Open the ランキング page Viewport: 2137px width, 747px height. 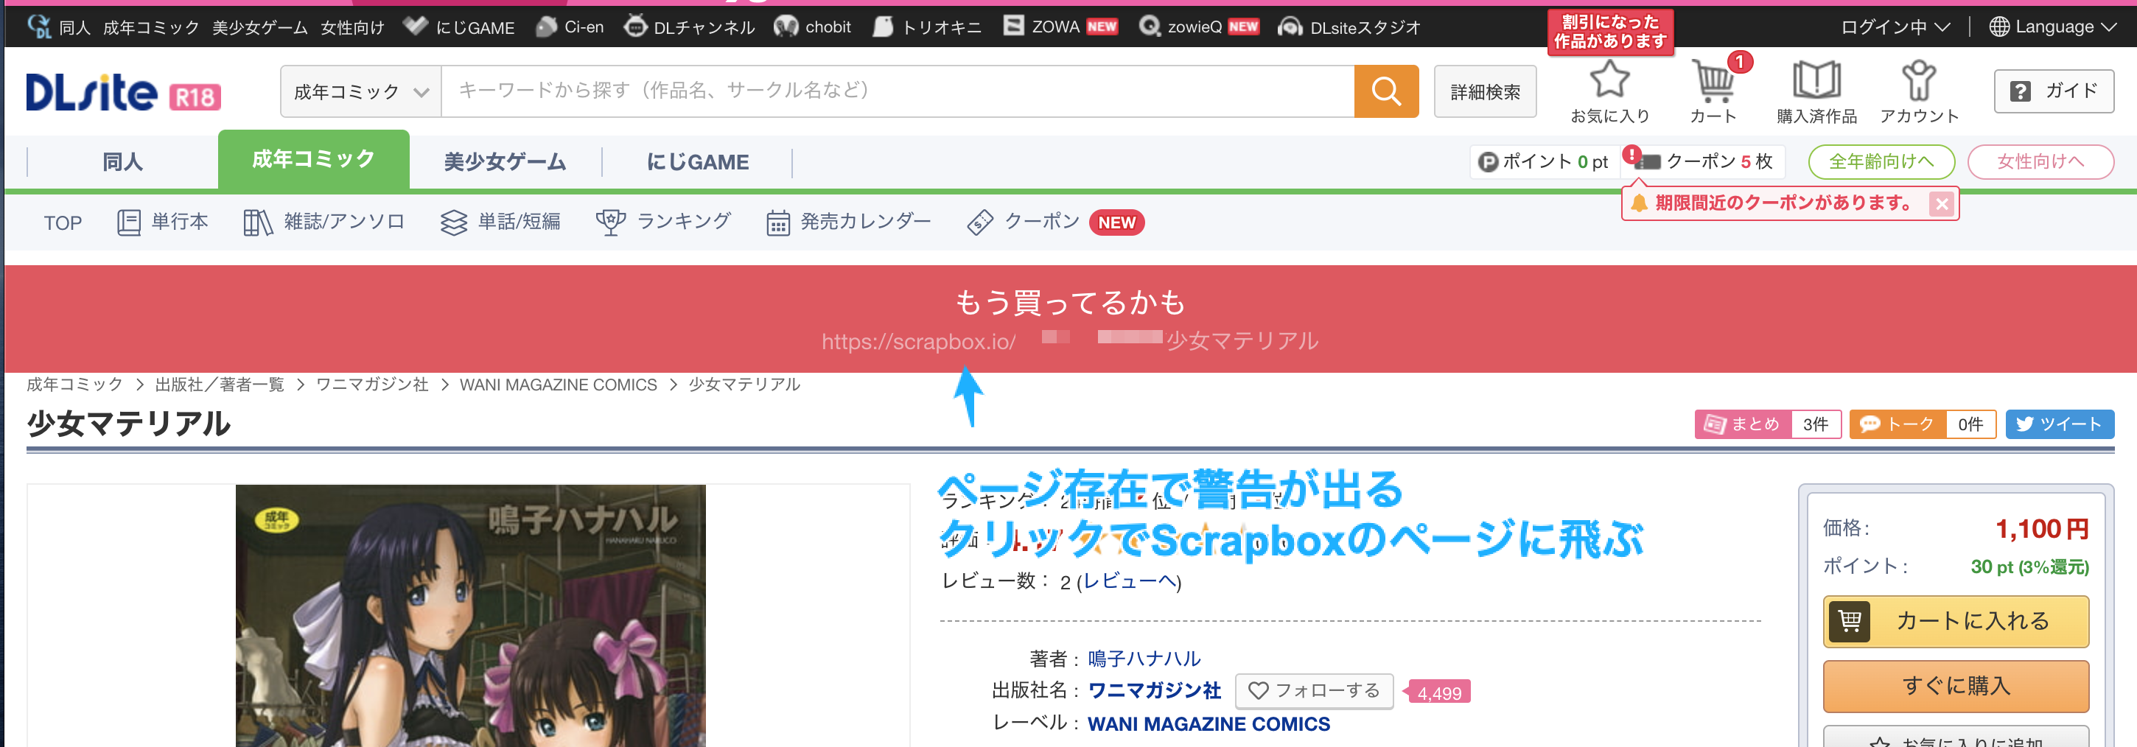click(664, 222)
